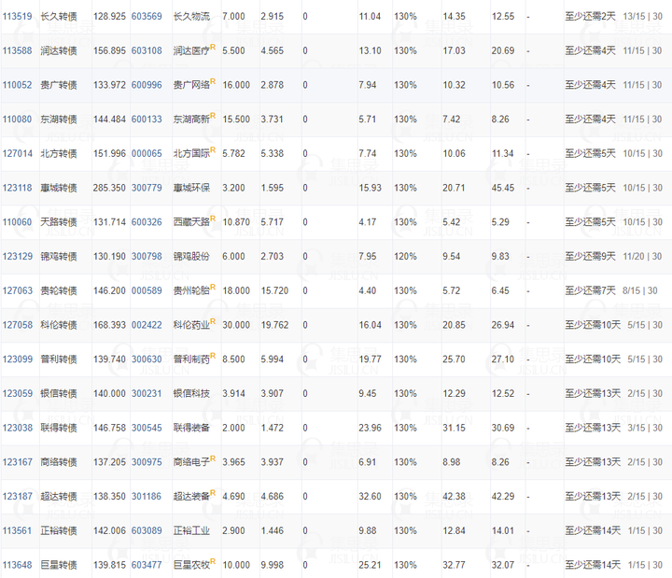Open bond code 123099 link
The height and width of the screenshot is (578, 672).
[17, 359]
